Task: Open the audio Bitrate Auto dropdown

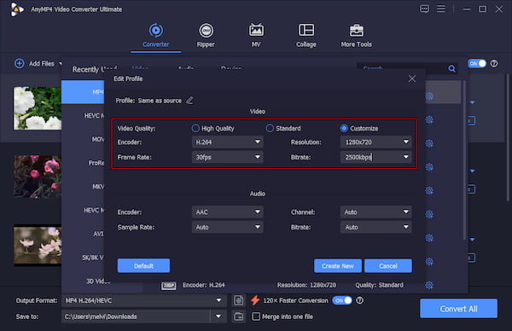Action: (375, 227)
